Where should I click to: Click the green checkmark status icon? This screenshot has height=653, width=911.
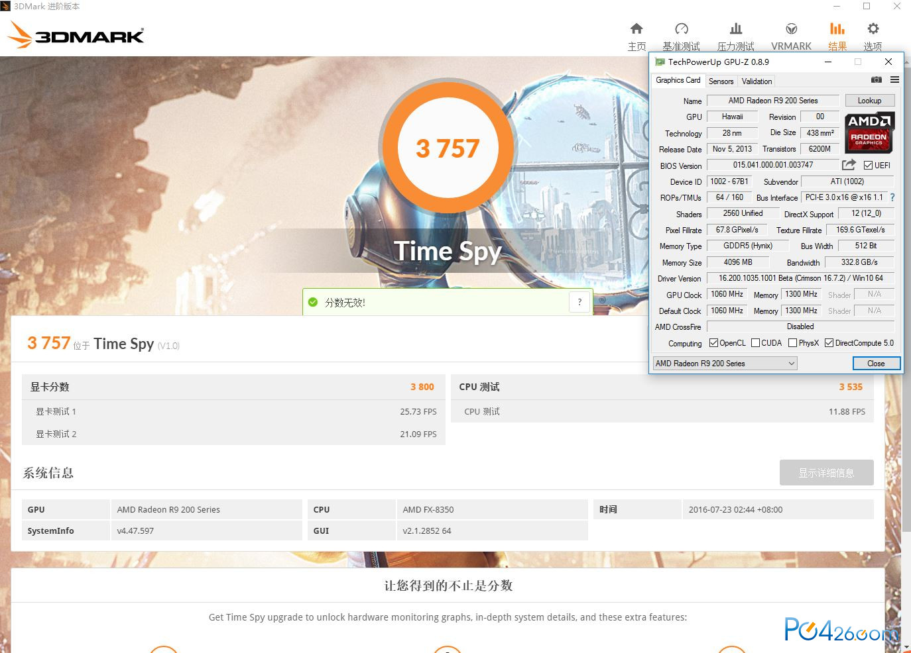click(313, 303)
